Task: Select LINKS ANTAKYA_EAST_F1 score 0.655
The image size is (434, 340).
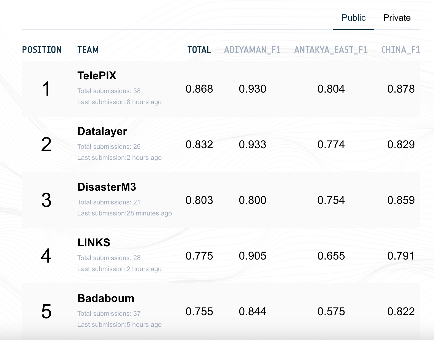Action: pos(331,256)
